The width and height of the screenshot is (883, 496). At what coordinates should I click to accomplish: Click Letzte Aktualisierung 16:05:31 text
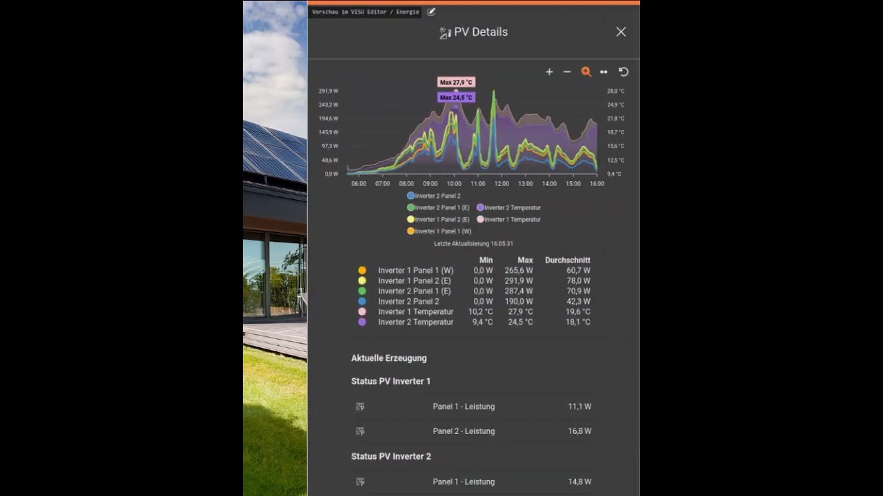tap(473, 244)
